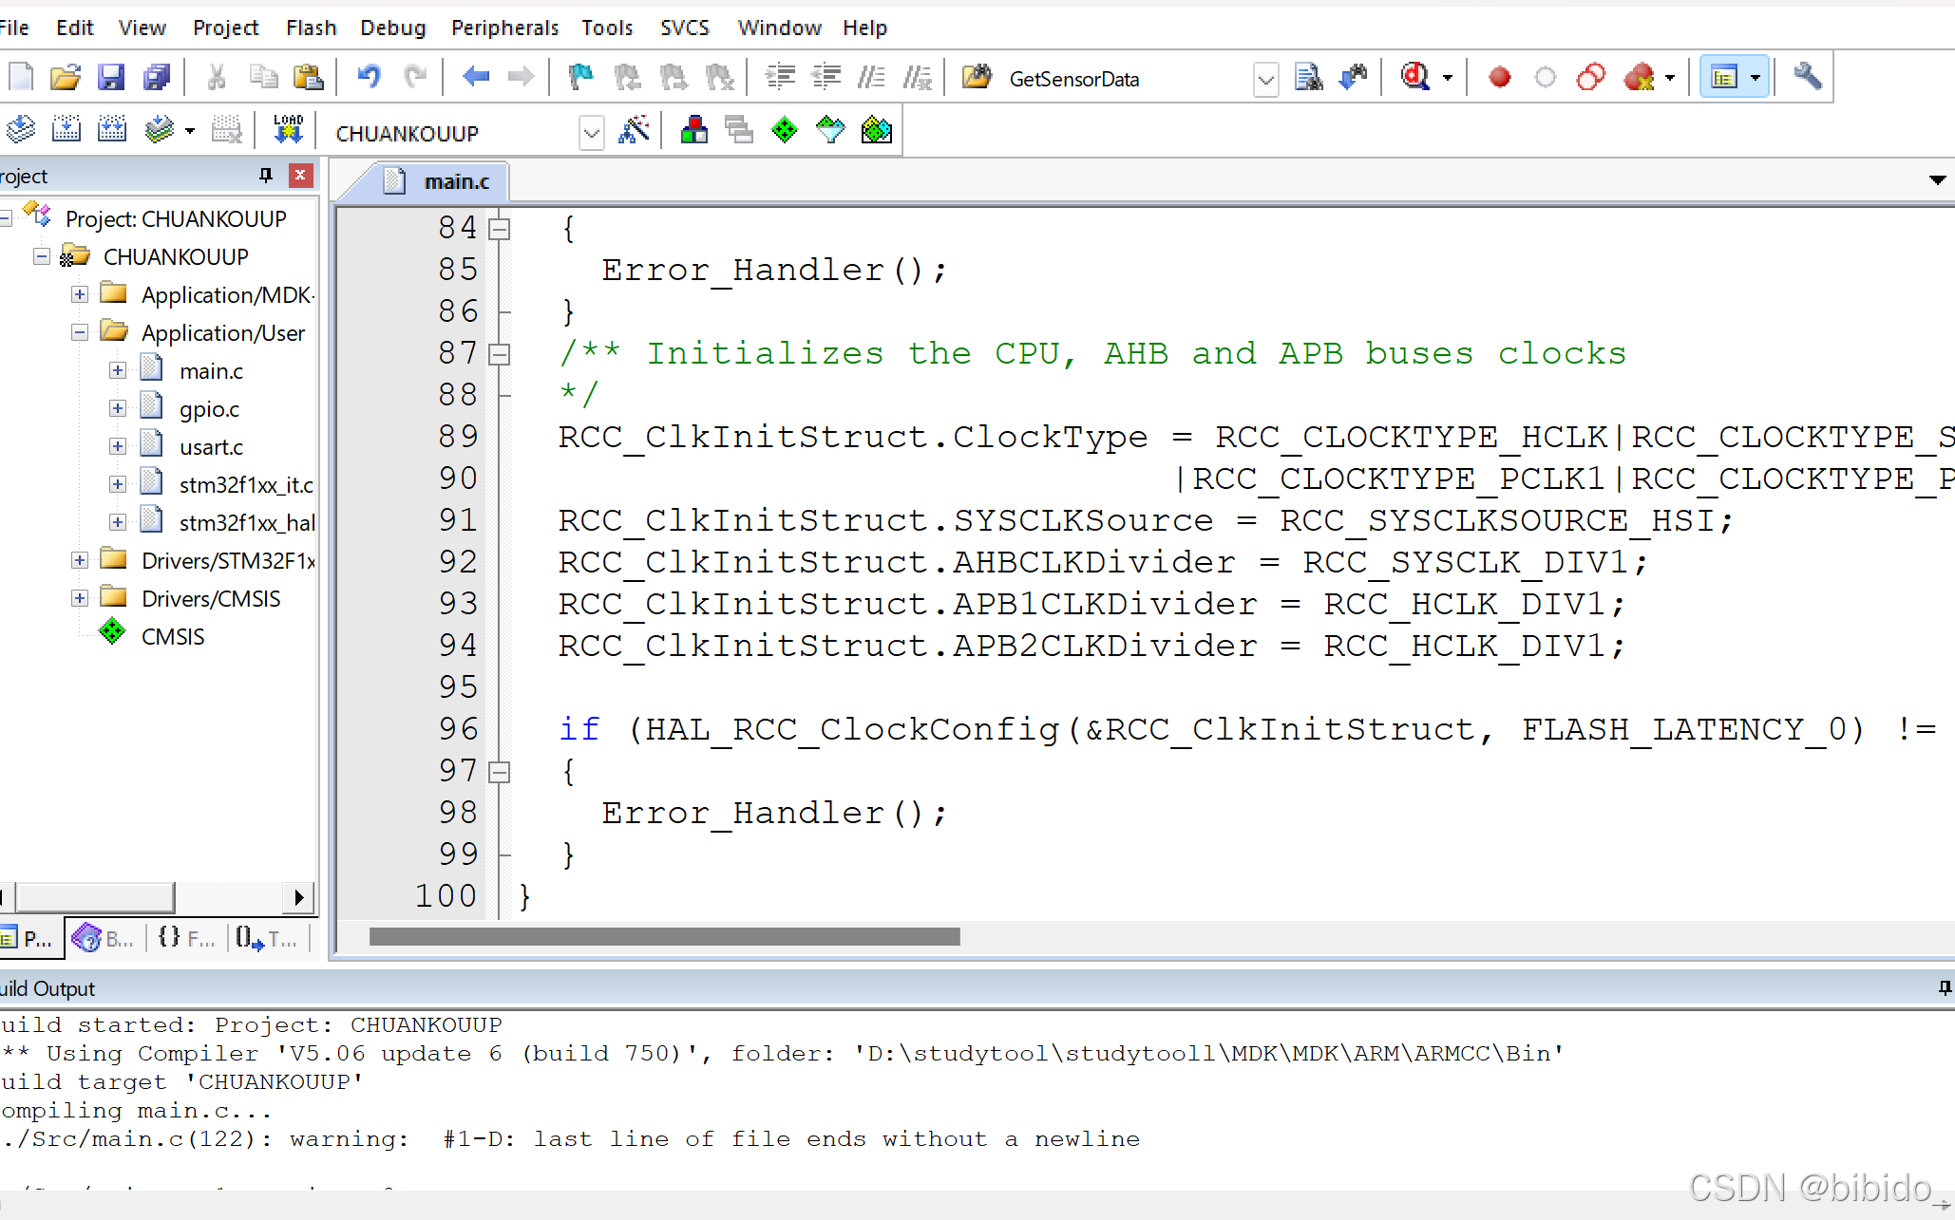Click the editor horizontal scrollbar
This screenshot has height=1220, width=1955.
664,937
